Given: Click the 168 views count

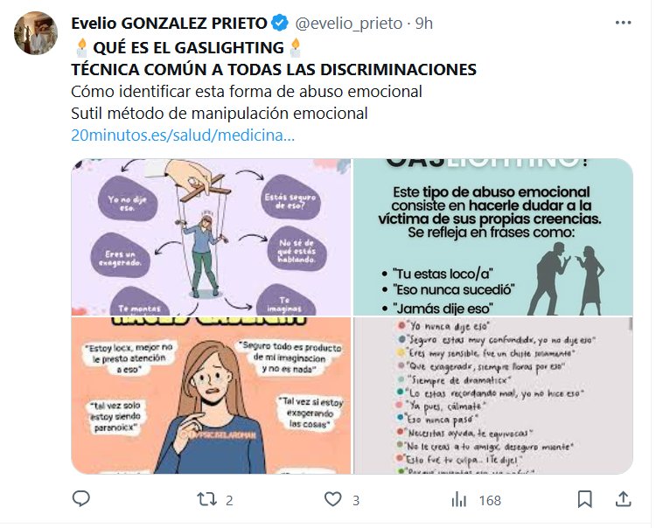Looking at the screenshot, I should tap(490, 500).
